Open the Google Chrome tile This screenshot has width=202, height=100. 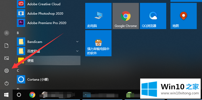126,16
